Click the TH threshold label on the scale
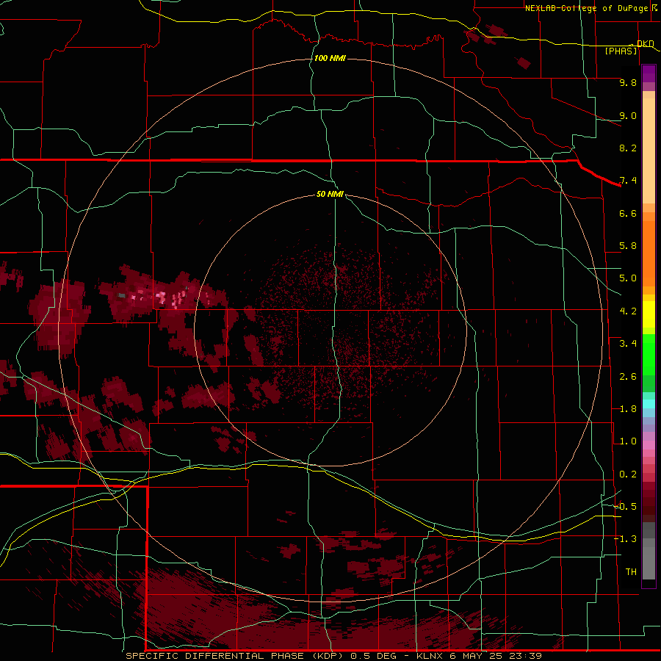661x661 pixels. (631, 572)
